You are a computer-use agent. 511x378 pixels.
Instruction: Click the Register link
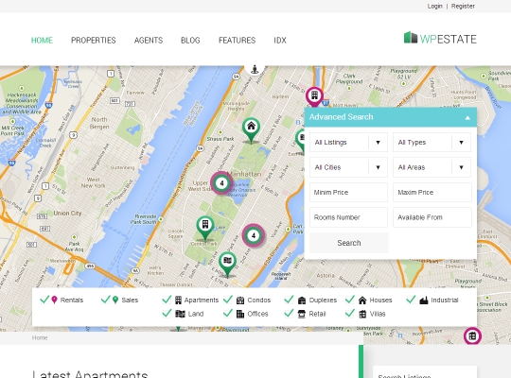[x=463, y=7]
